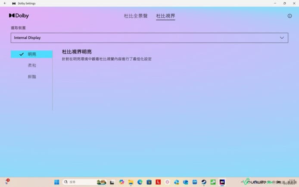Open the Internal Display device dropdown
The width and height of the screenshot is (299, 187).
coord(149,38)
